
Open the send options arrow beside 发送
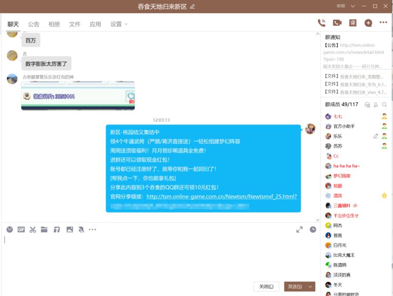(x=311, y=287)
